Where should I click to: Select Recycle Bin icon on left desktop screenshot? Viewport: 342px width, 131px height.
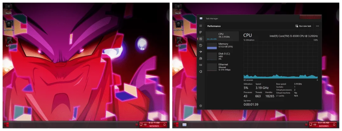(9, 26)
